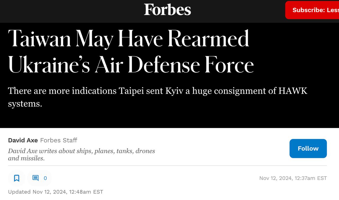This screenshot has width=339, height=200.
Task: Bookmark this article with the bookmark icon
Action: click(x=17, y=178)
